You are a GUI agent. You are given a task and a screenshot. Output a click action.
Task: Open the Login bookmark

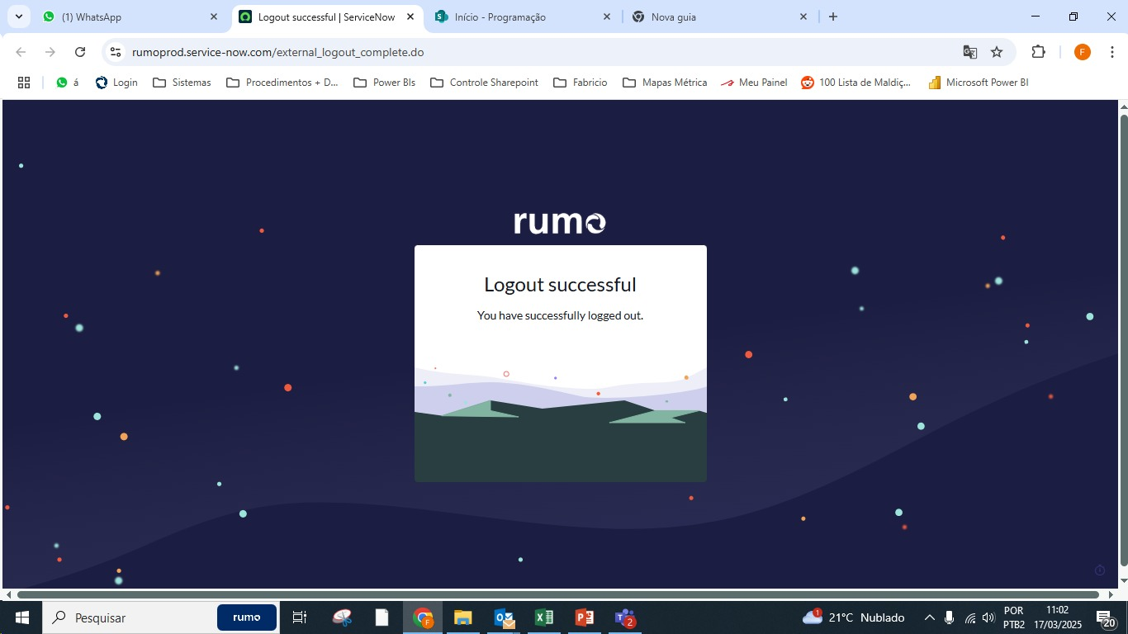pyautogui.click(x=116, y=83)
